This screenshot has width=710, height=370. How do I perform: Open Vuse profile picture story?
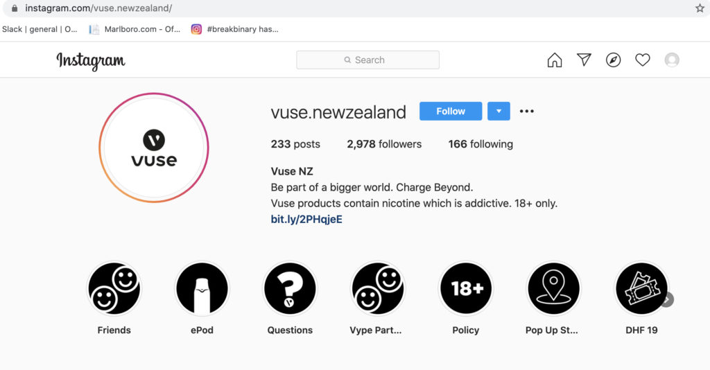coord(154,148)
